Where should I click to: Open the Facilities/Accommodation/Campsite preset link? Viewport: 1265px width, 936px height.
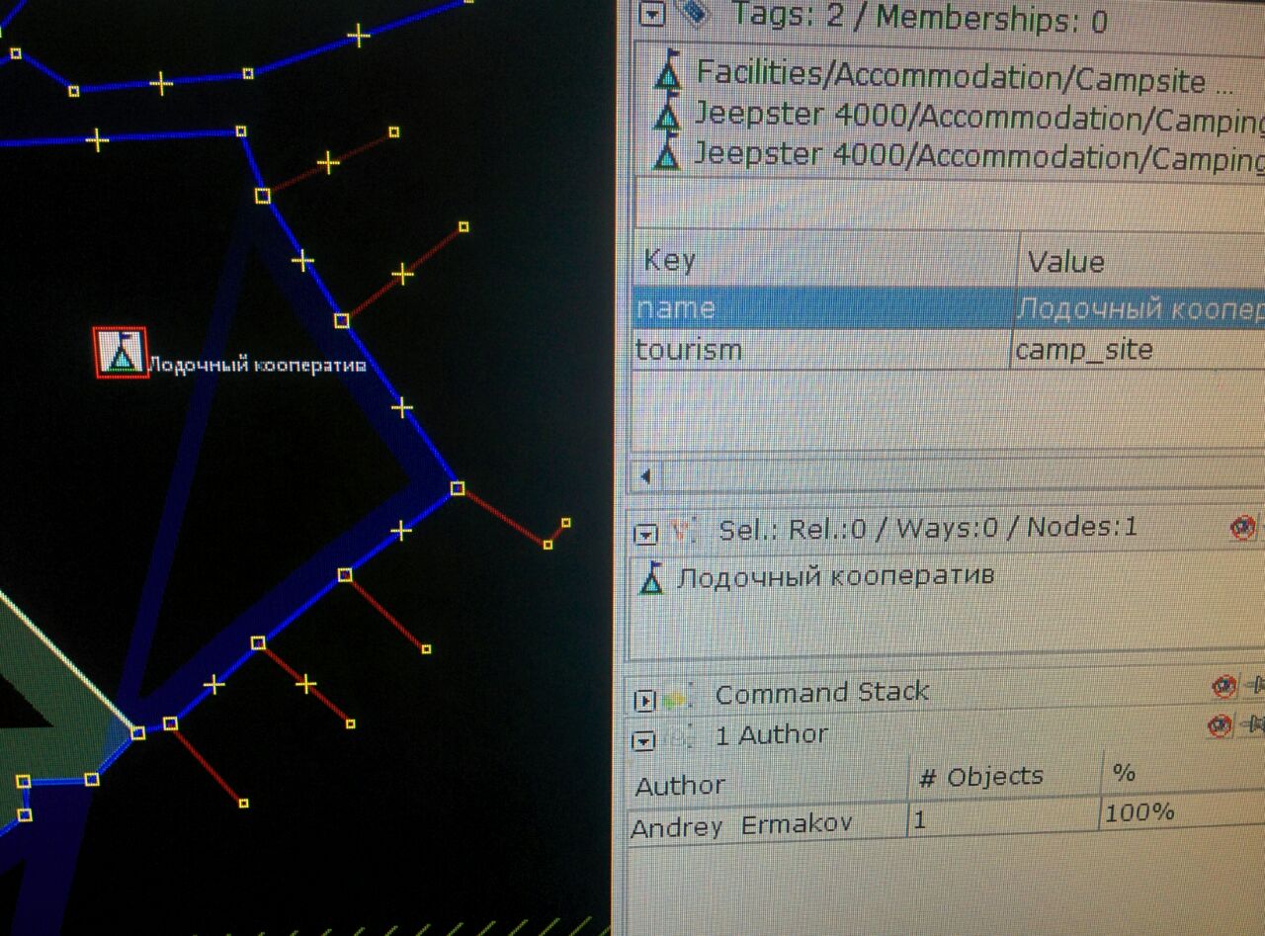coord(965,77)
